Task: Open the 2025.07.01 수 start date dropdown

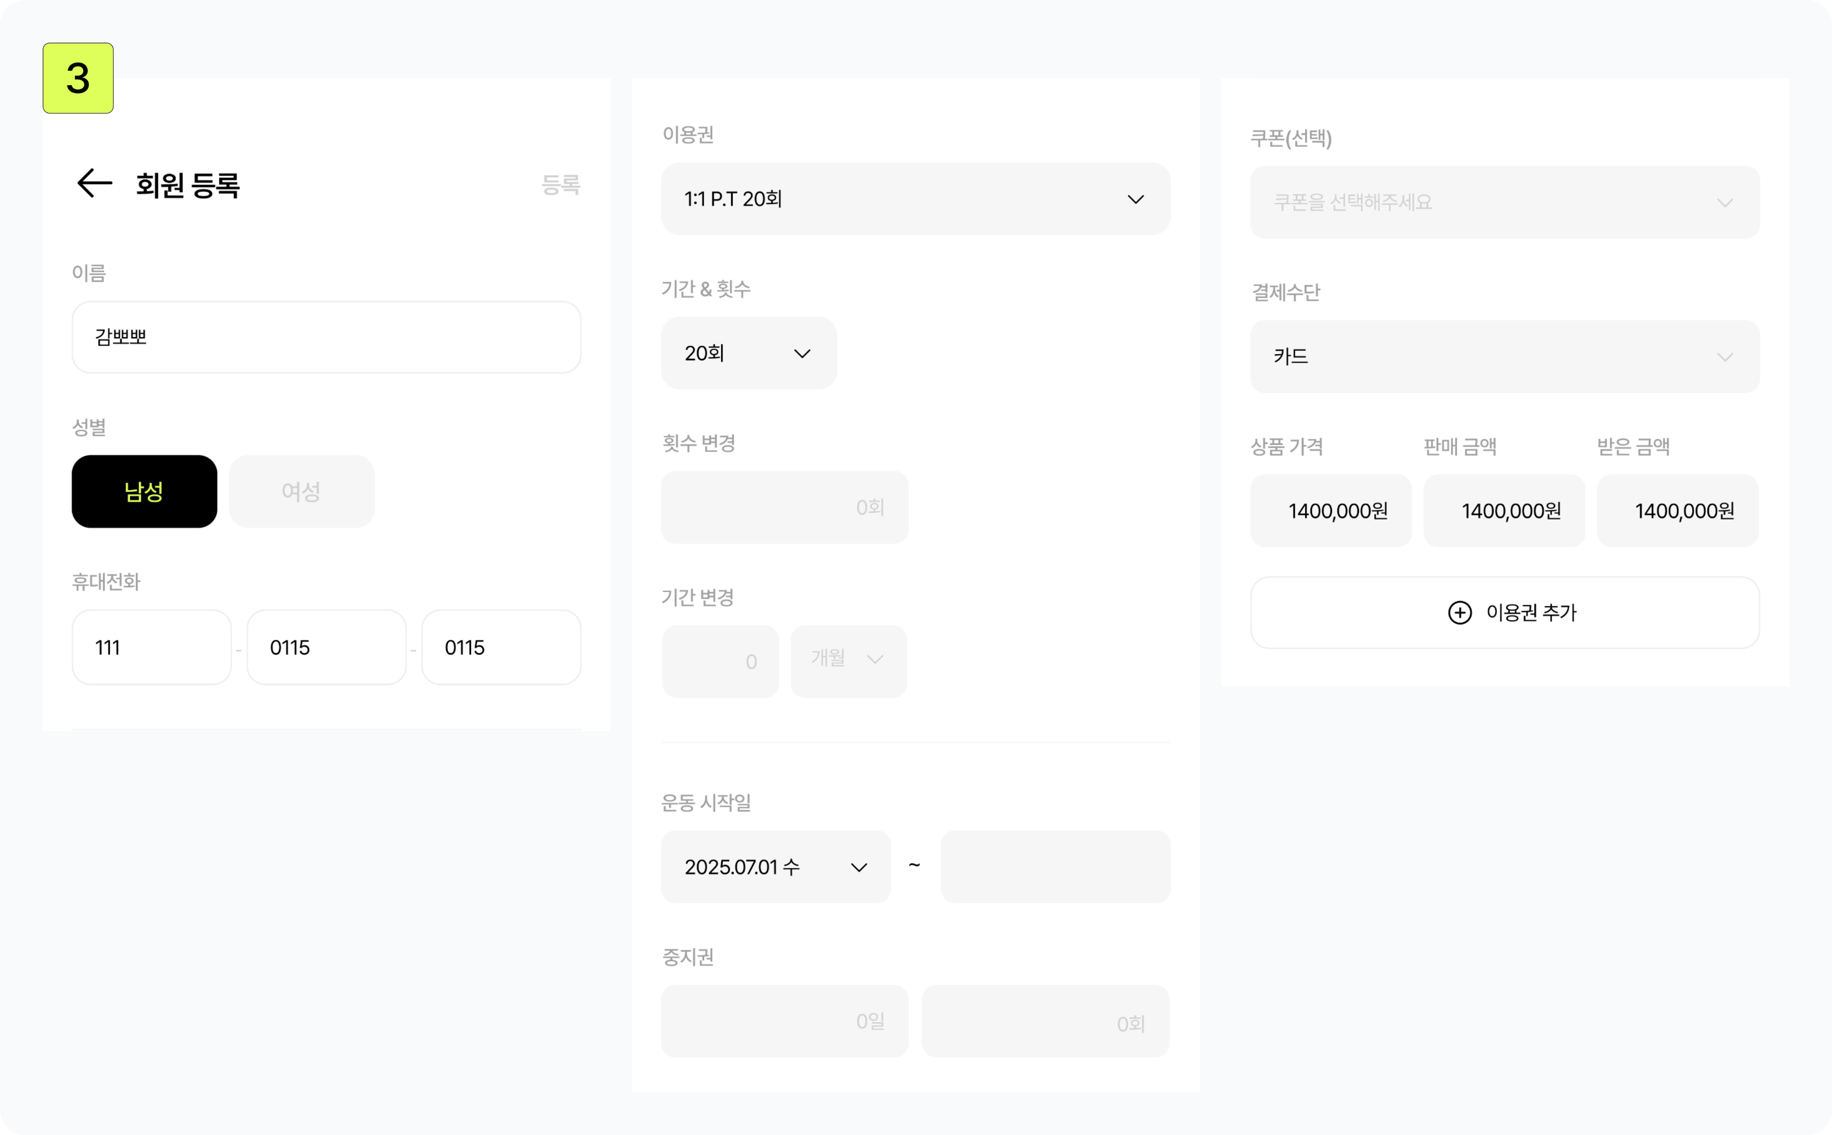Action: click(775, 867)
